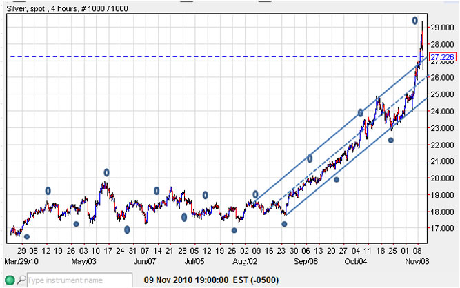460x288 pixels.
Task: Click the swing-high marker near the 29.000 peak
Action: click(x=415, y=20)
